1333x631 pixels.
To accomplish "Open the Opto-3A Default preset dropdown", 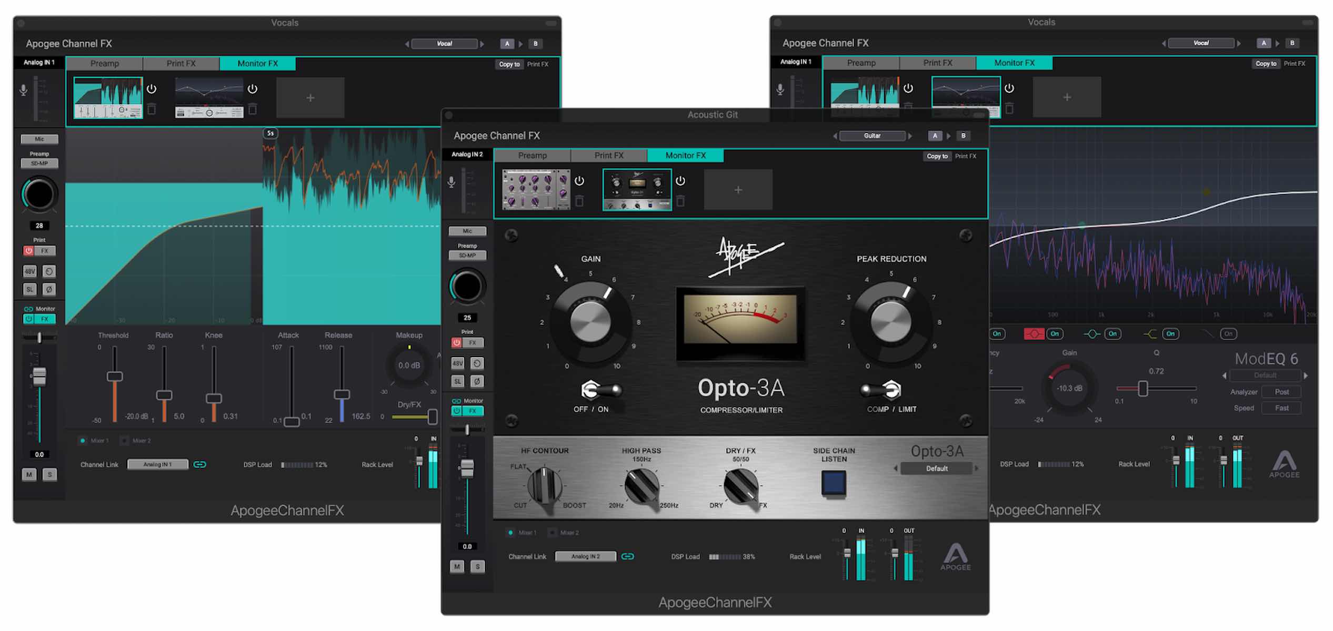I will pyautogui.click(x=937, y=469).
